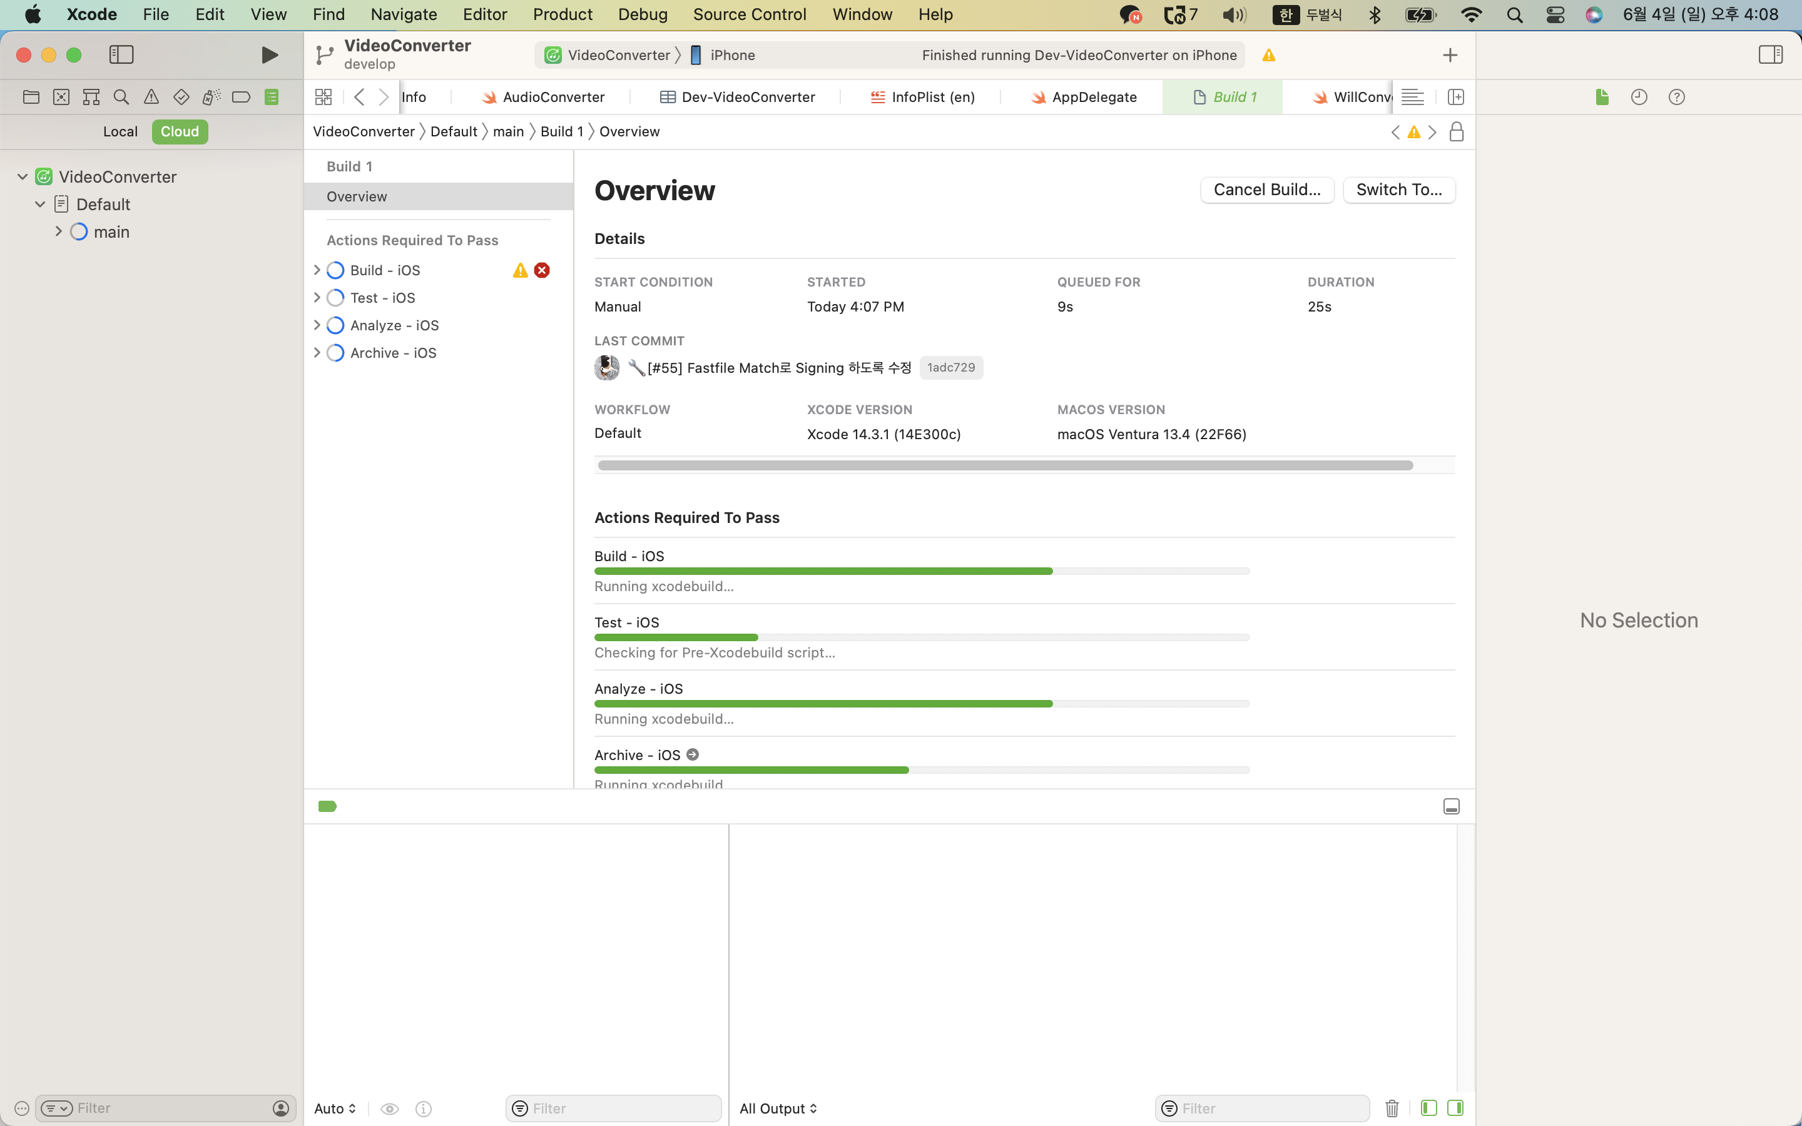Image resolution: width=1802 pixels, height=1126 pixels.
Task: Open the Product menu
Action: (x=562, y=14)
